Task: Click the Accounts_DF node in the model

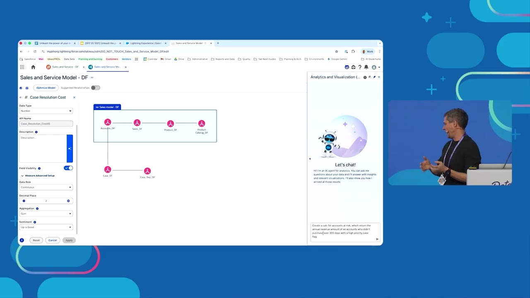Action: tap(108, 122)
